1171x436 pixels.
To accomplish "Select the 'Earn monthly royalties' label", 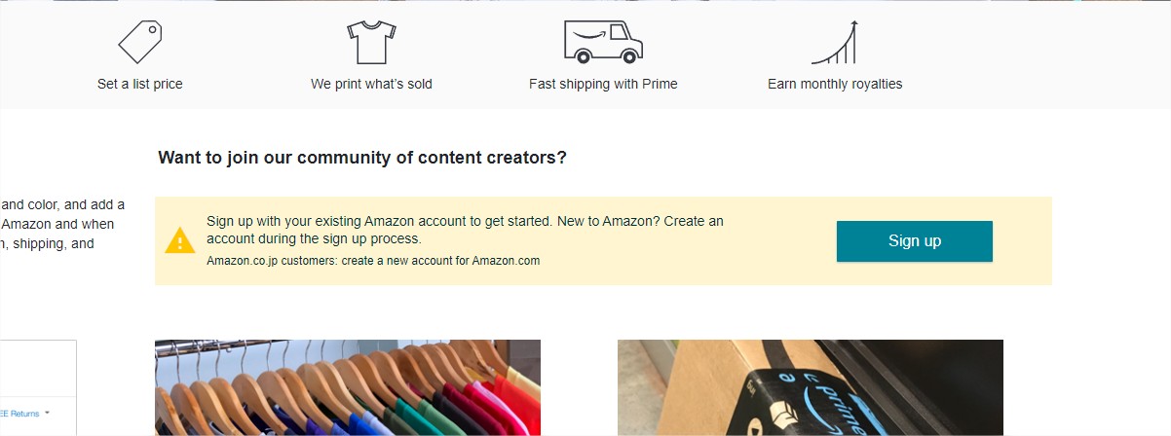I will coord(835,84).
